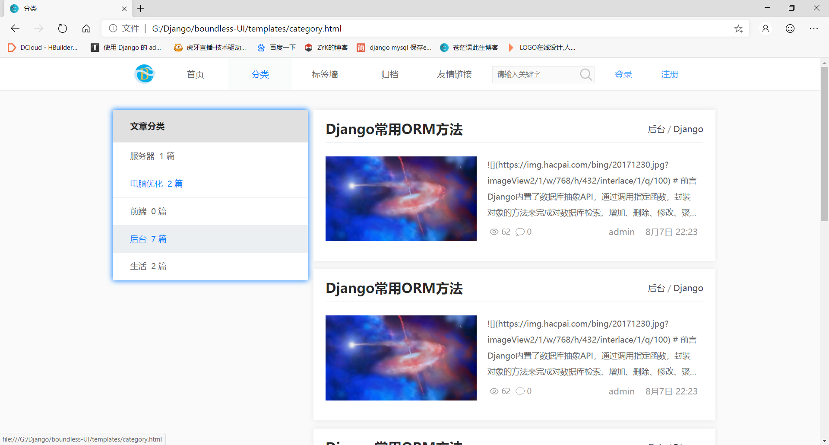Open the user profile icon
Screen dimensions: 829x445
tap(766, 29)
